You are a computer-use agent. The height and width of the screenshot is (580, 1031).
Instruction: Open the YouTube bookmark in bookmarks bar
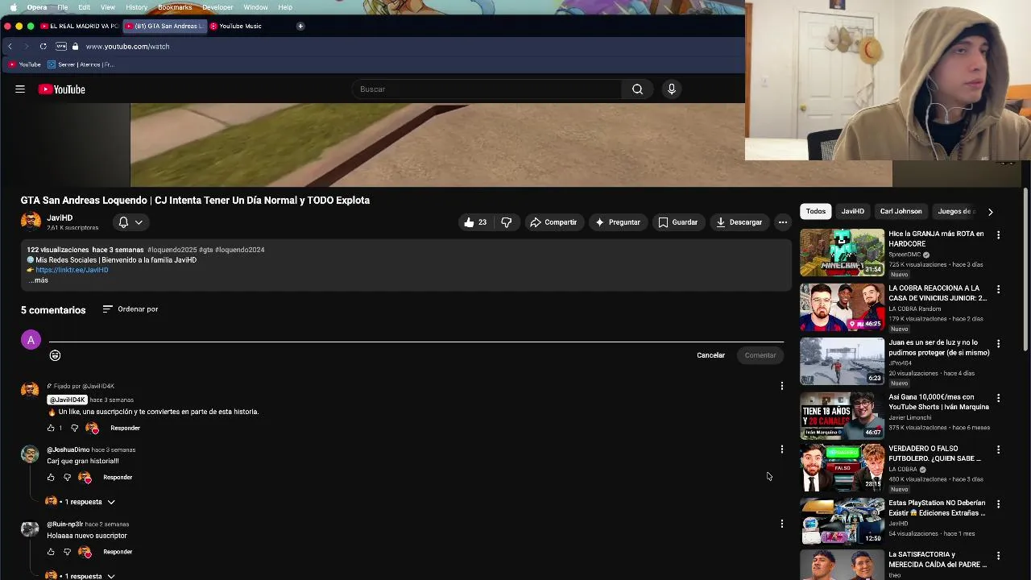point(24,64)
